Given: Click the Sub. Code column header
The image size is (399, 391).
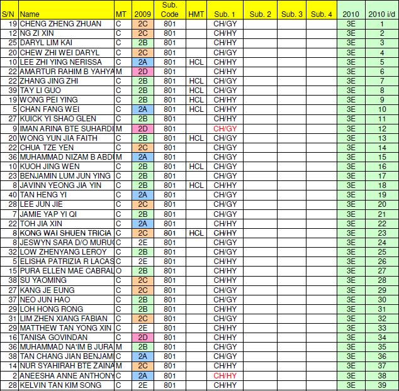Looking at the screenshot, I should tap(170, 10).
